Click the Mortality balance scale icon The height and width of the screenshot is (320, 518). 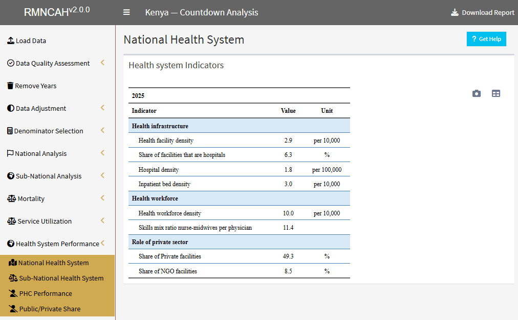click(12, 198)
